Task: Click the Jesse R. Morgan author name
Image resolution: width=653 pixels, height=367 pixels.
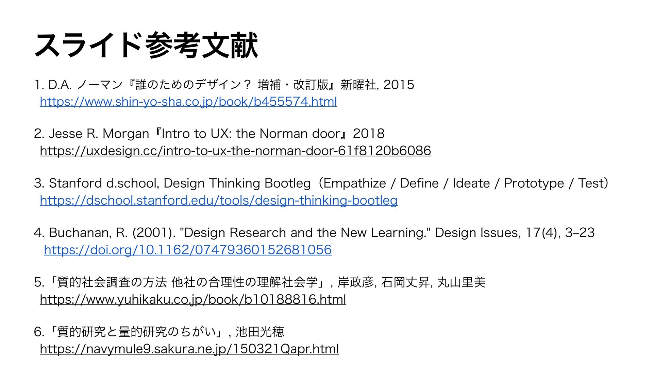Action: point(99,134)
